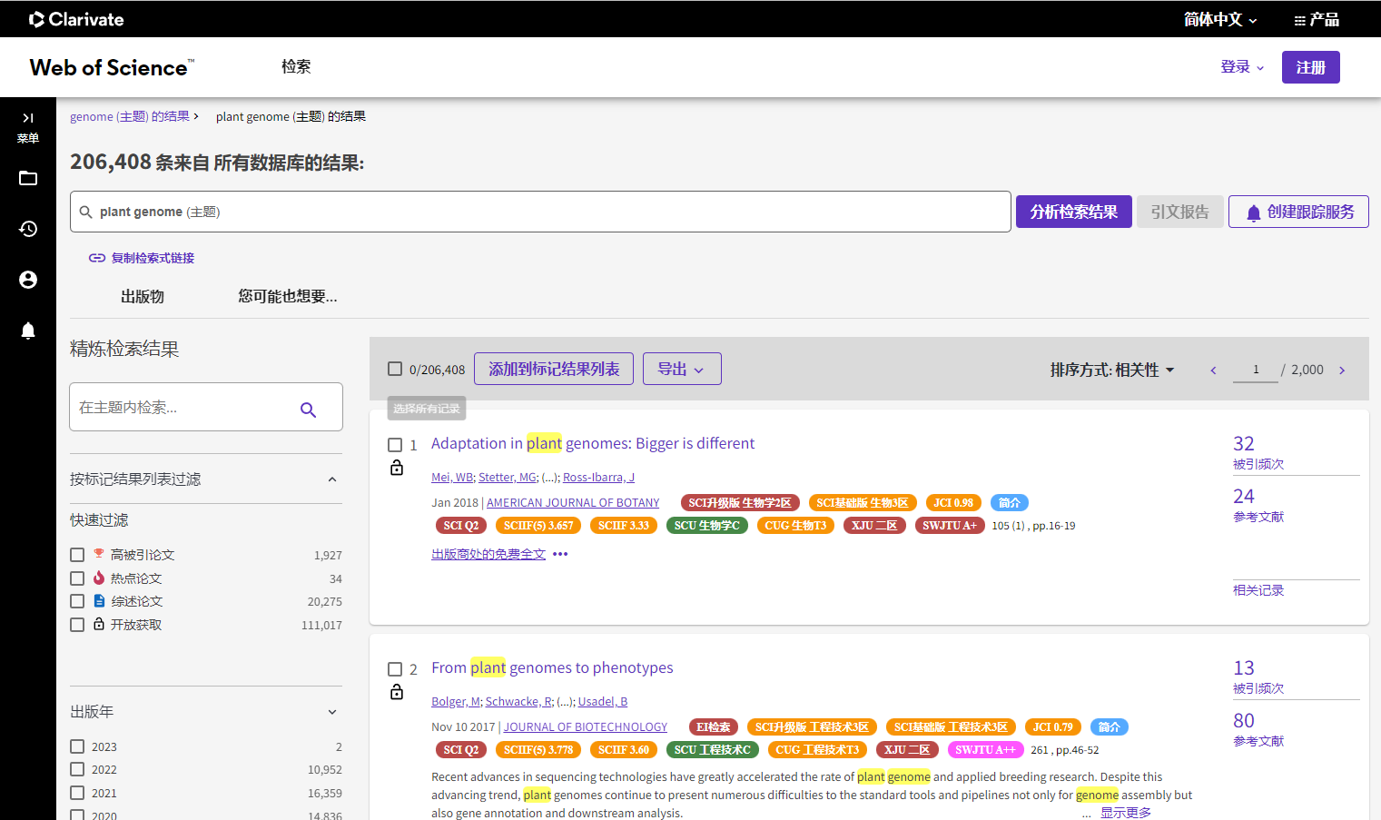Click the JCI 0.98 badge
The width and height of the screenshot is (1381, 820).
953,503
